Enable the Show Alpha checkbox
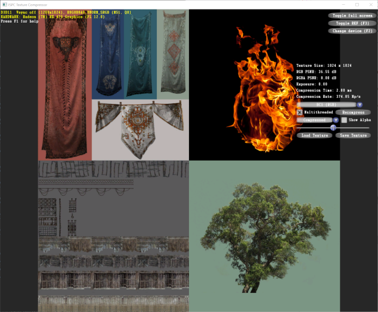The width and height of the screenshot is (378, 312). (344, 120)
